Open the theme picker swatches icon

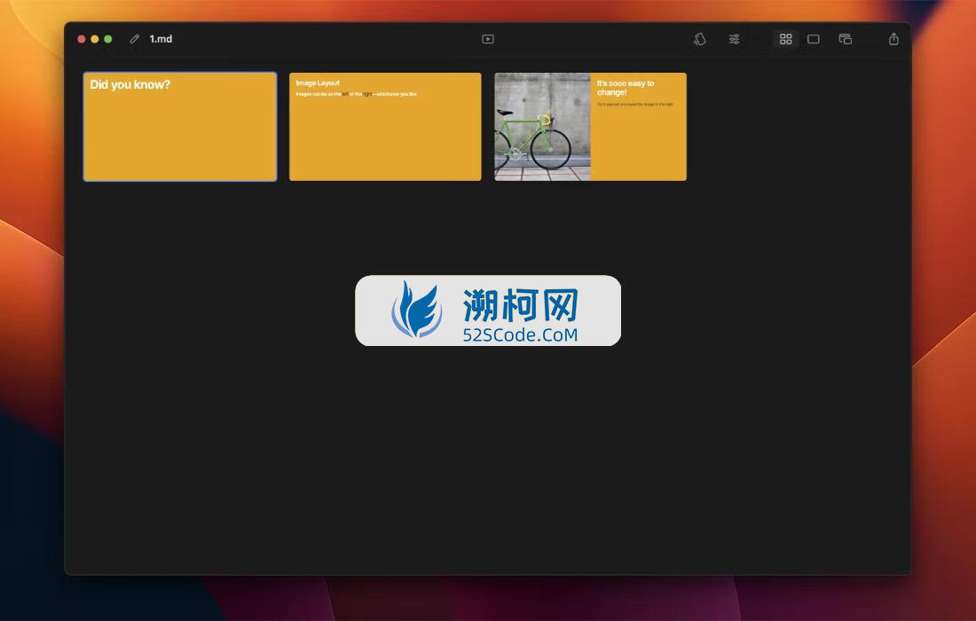pyautogui.click(x=700, y=39)
